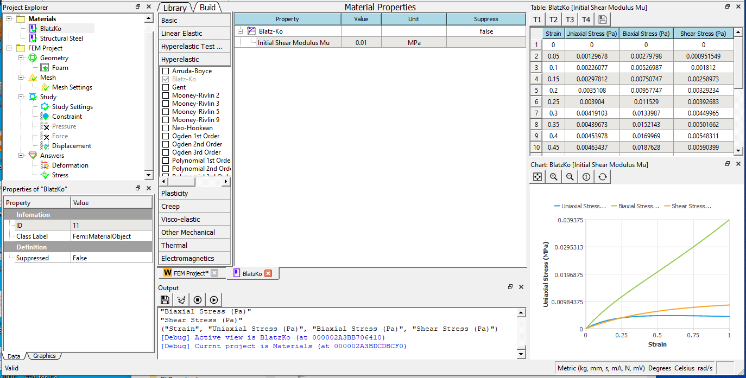Click the Study Settings gear icon

(45, 107)
